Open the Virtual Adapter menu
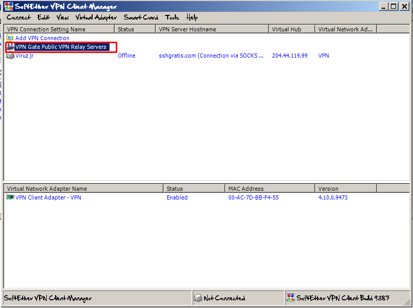 click(96, 17)
